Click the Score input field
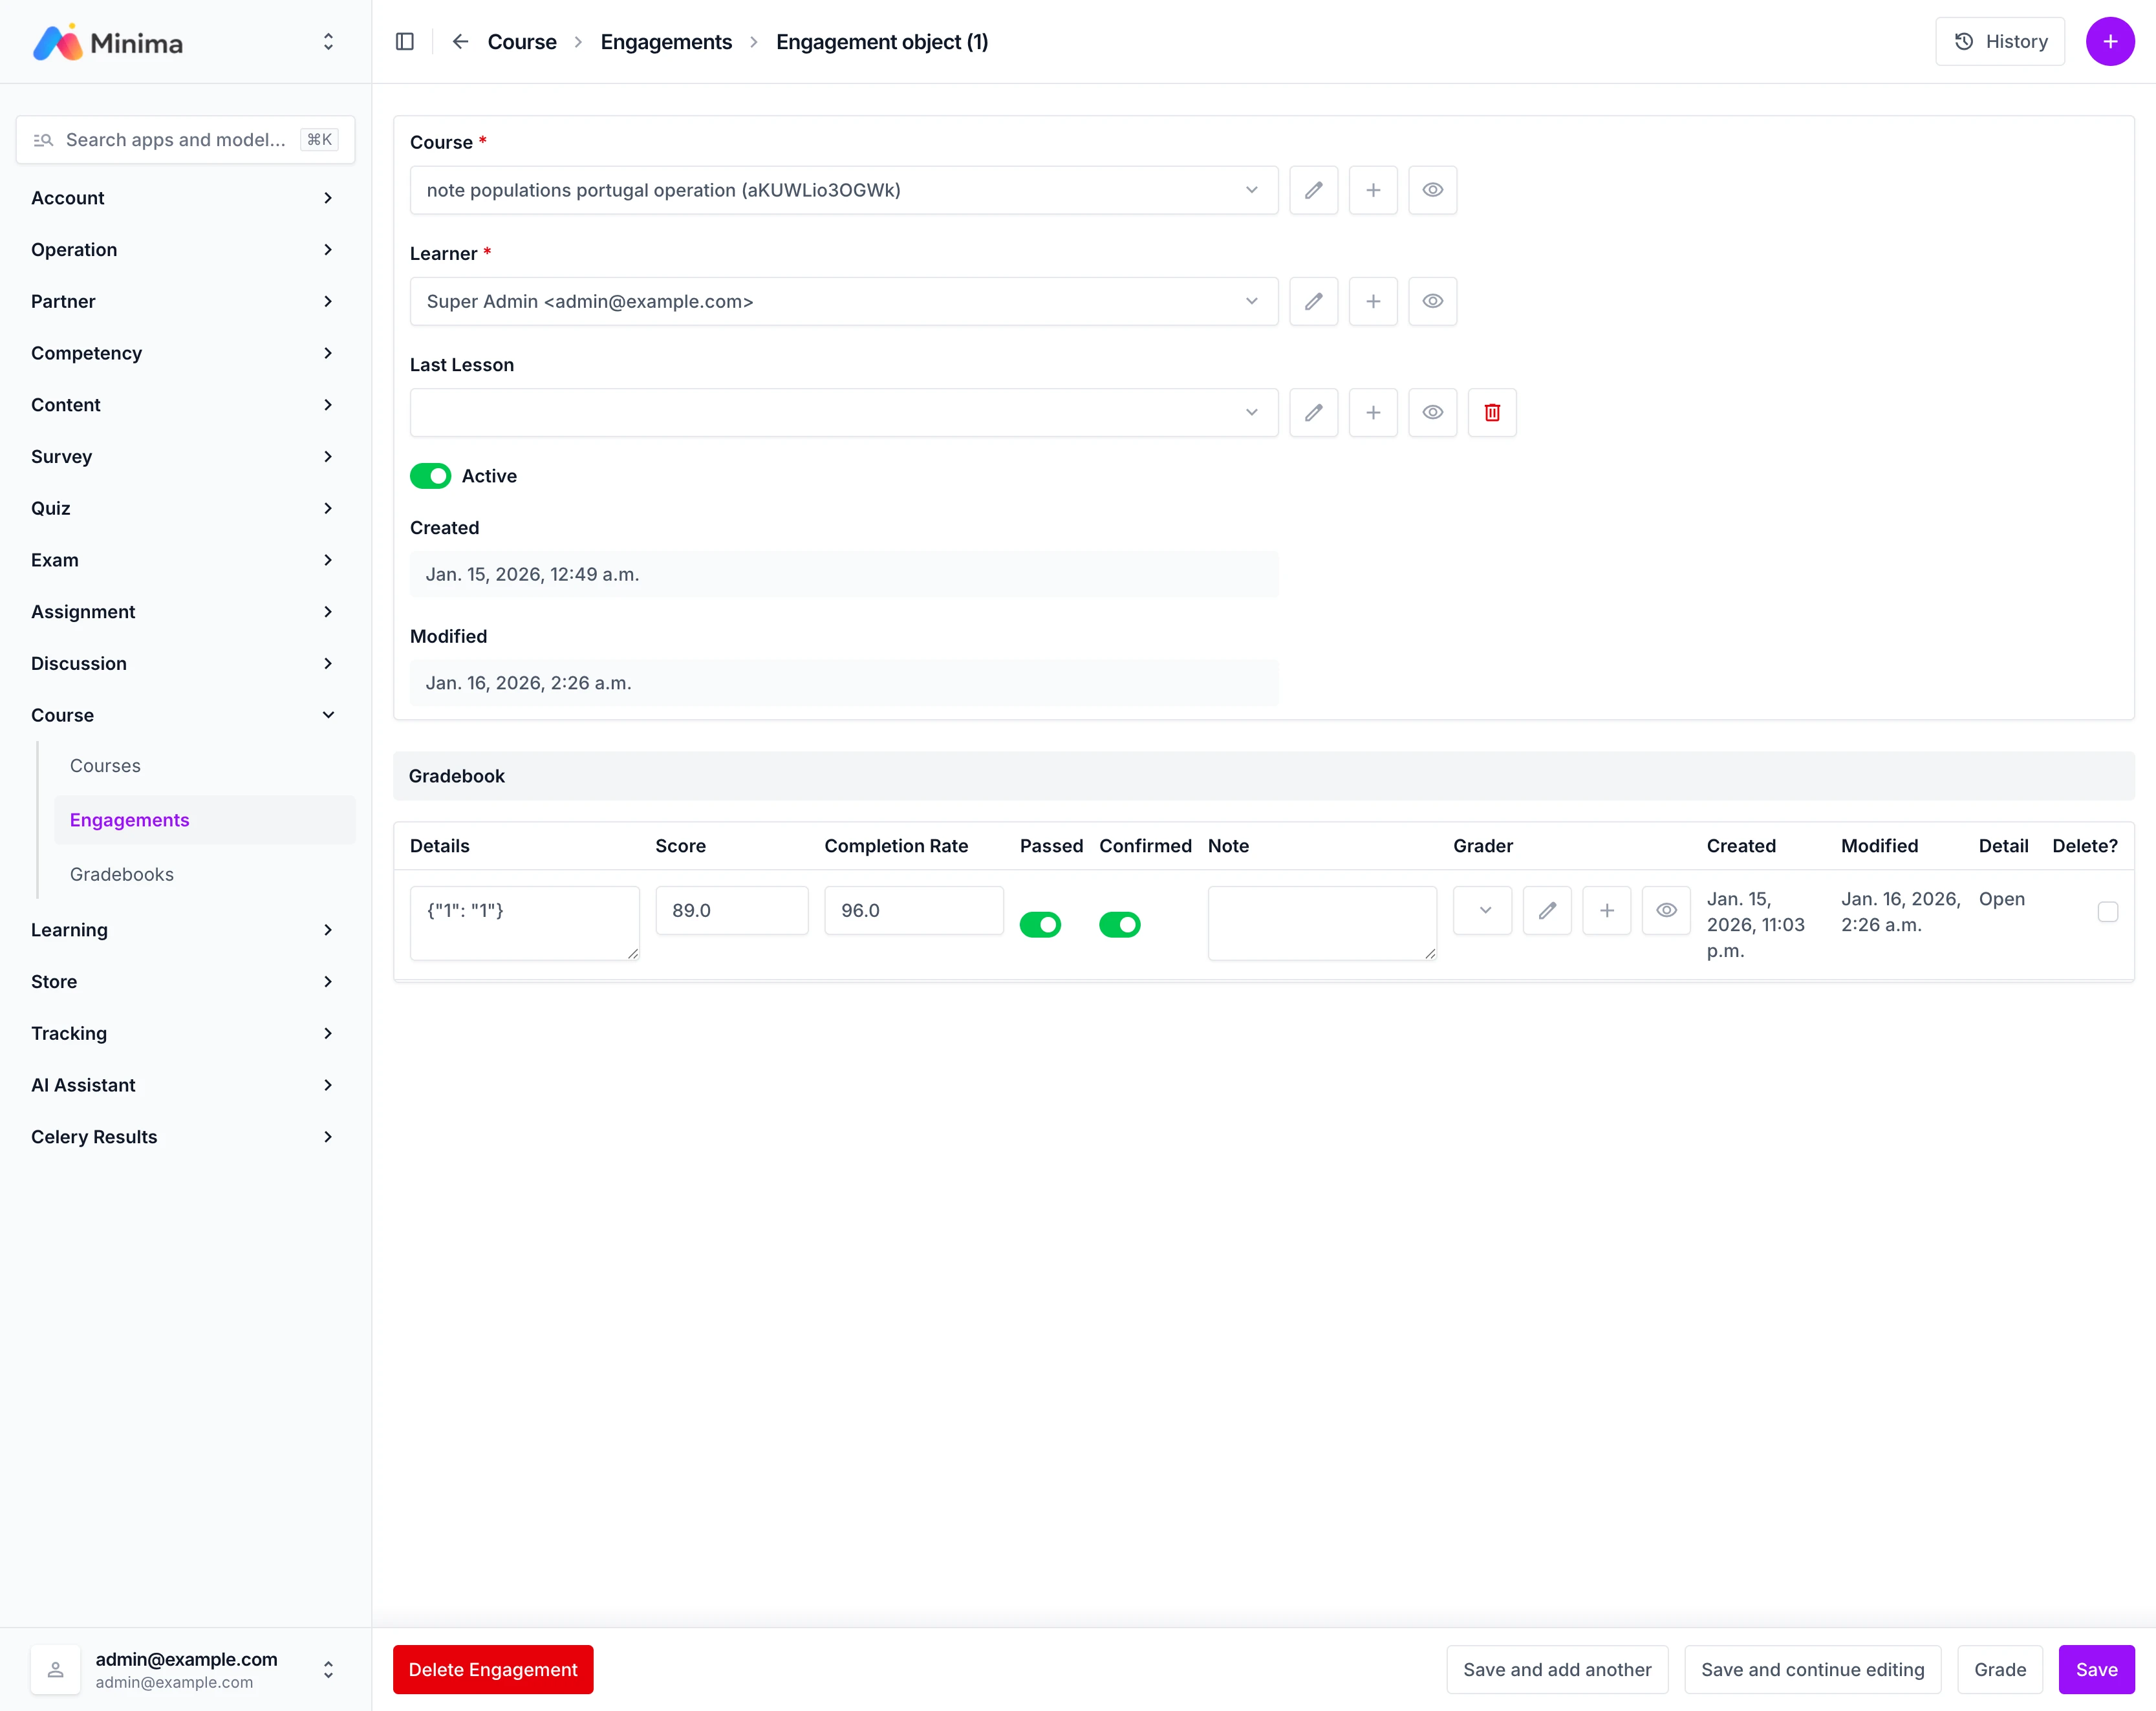 [x=731, y=910]
